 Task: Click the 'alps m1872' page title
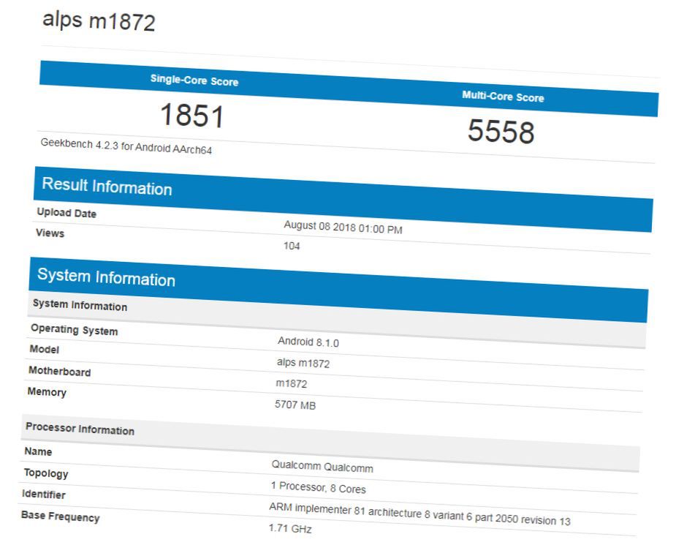tap(99, 20)
